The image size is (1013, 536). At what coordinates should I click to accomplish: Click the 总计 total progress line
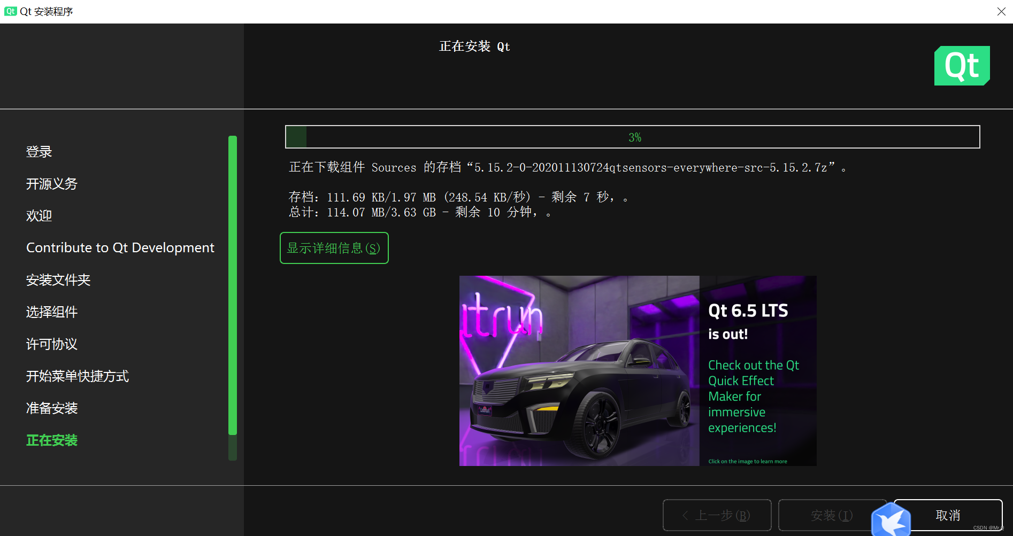[420, 212]
